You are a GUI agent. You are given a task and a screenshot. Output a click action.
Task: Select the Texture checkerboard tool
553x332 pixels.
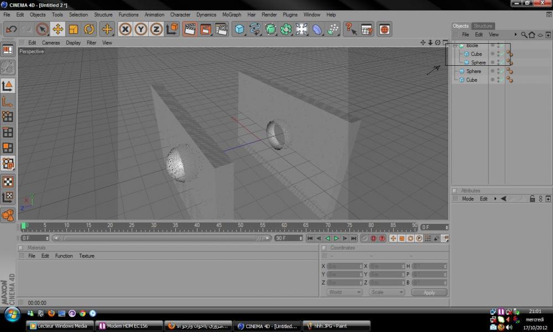click(8, 181)
